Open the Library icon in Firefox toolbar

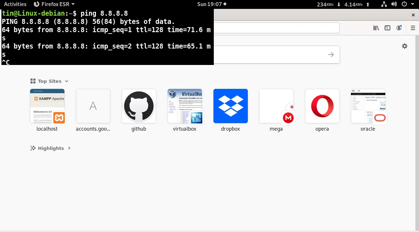point(376,28)
